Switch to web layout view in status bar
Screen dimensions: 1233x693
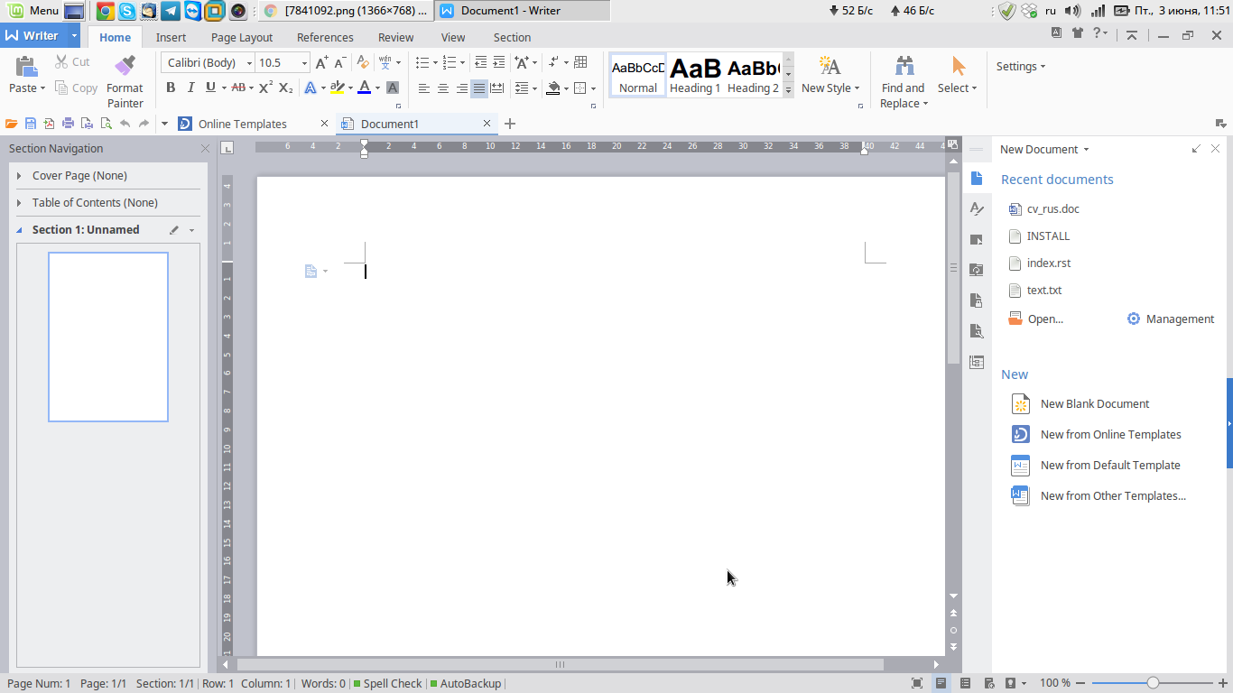click(988, 683)
